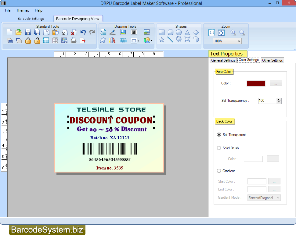The width and height of the screenshot is (296, 235).
Task: Select DISCOUNT COUPON text on label
Action: pos(111,120)
